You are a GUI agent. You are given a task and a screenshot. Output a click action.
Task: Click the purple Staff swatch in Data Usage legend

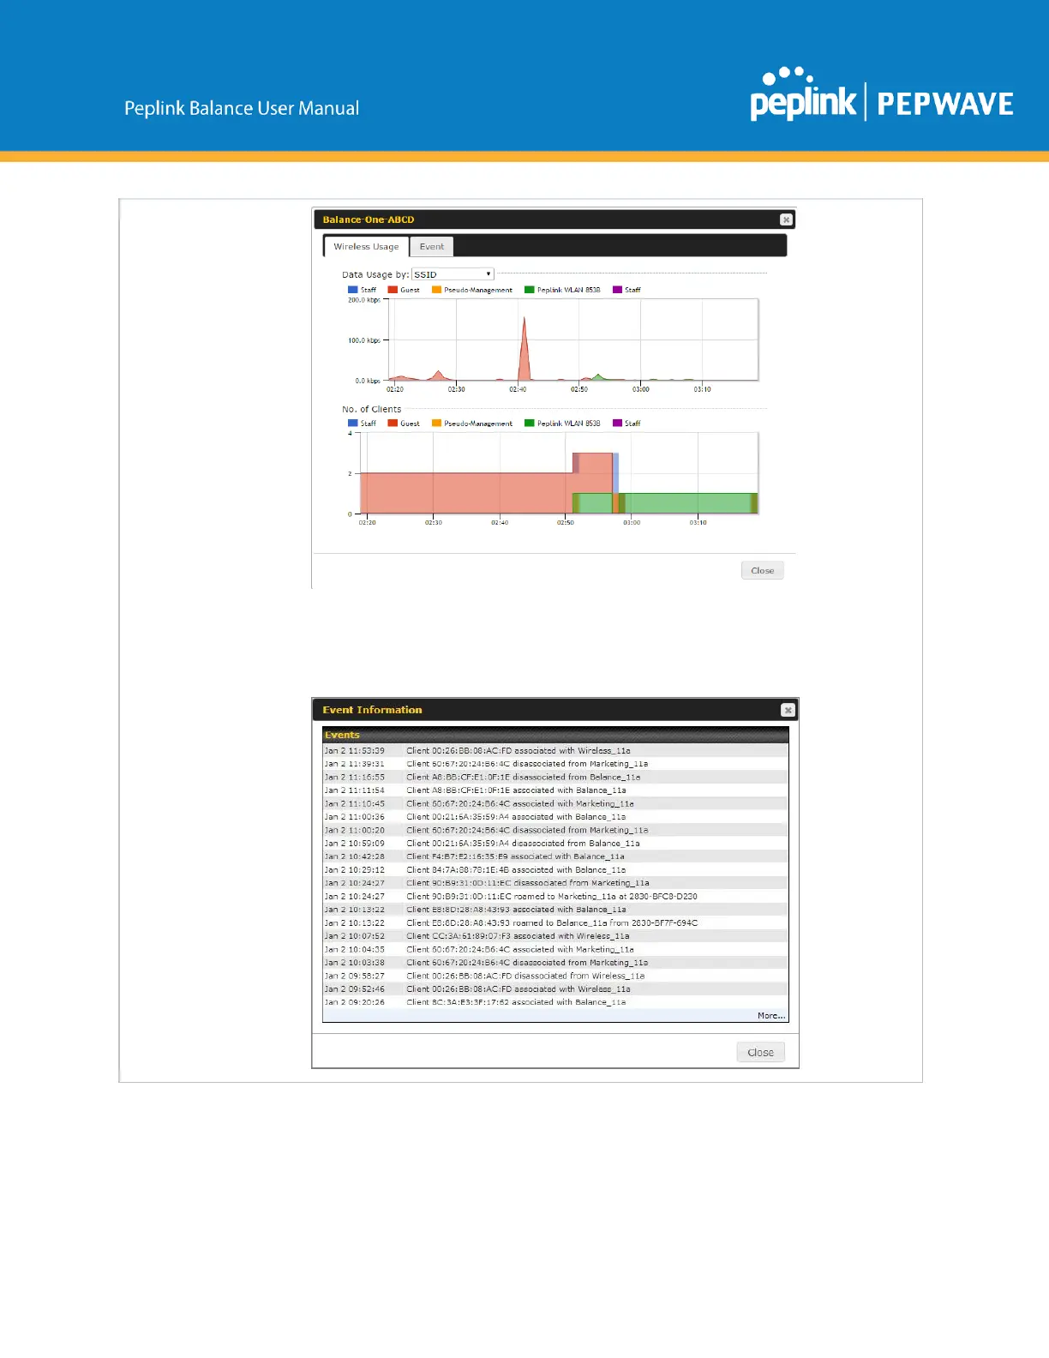617,290
